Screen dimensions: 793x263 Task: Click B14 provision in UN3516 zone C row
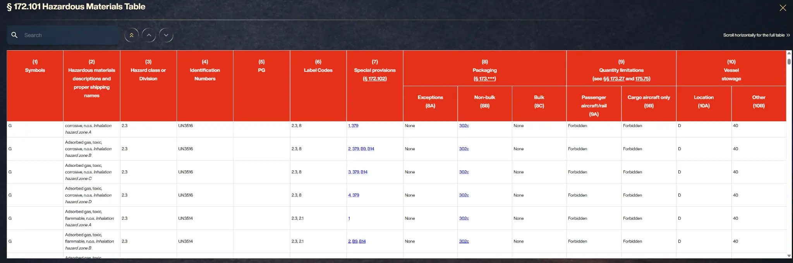coord(364,172)
